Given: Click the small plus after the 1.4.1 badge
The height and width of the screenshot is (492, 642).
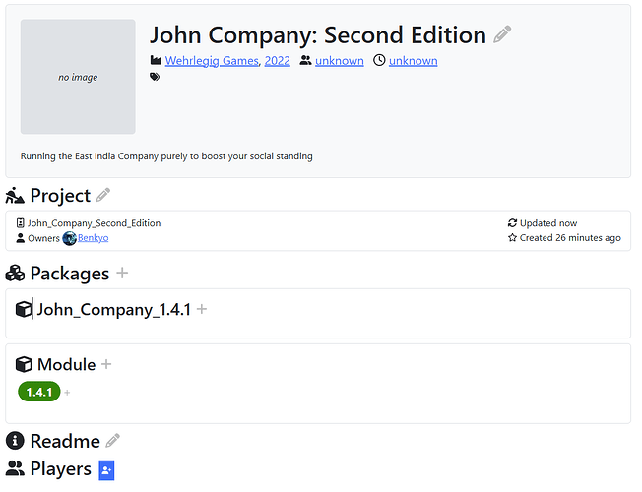Looking at the screenshot, I should click(x=67, y=393).
